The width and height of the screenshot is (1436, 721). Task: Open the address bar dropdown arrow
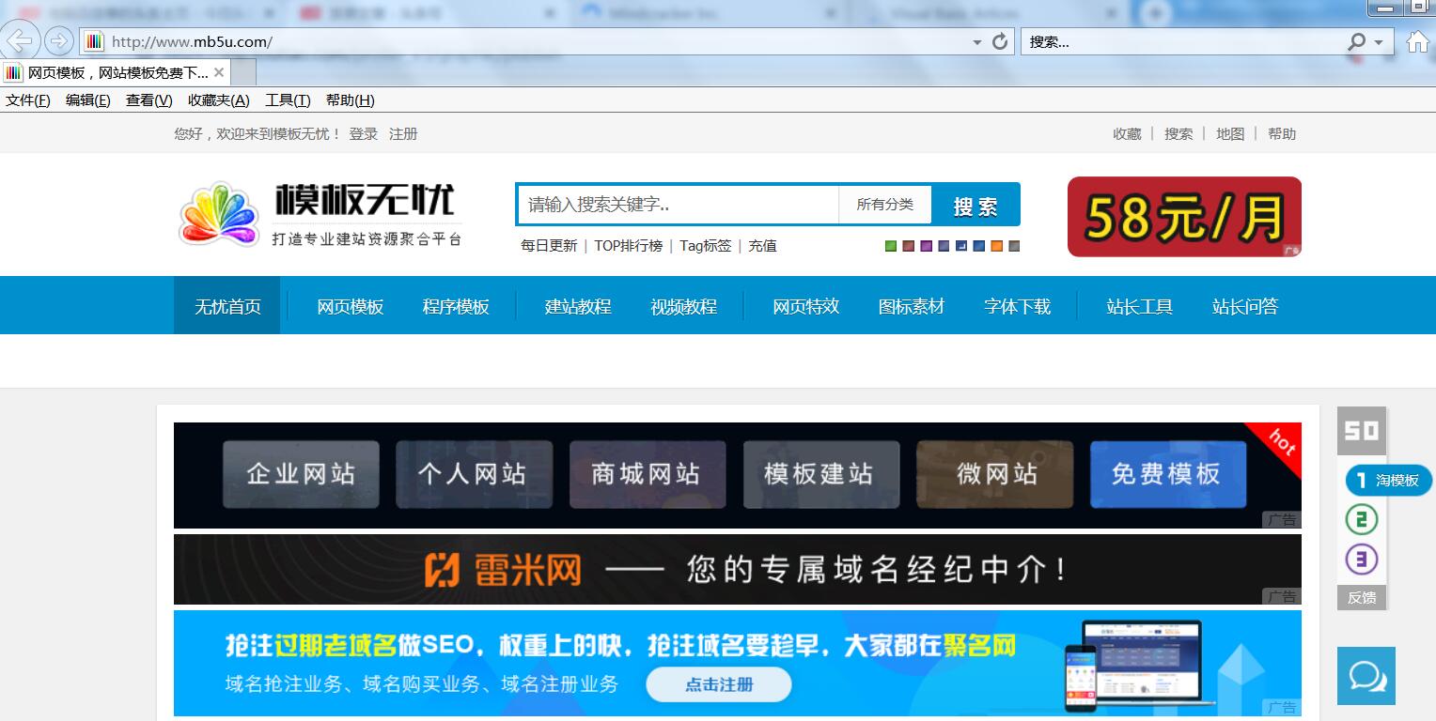click(977, 41)
